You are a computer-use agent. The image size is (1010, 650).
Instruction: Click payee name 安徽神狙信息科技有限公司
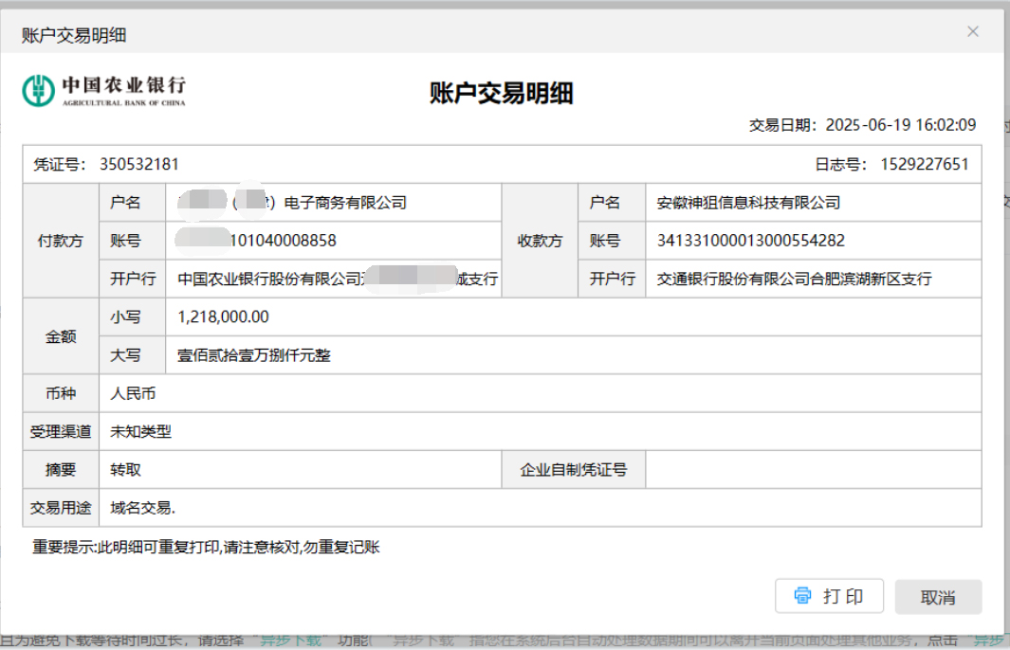pyautogui.click(x=748, y=203)
